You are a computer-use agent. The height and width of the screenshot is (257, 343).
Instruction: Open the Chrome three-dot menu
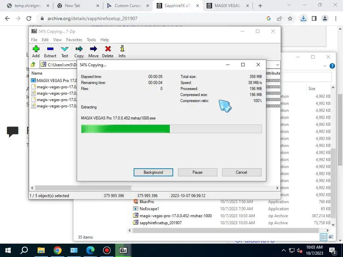pos(336,19)
